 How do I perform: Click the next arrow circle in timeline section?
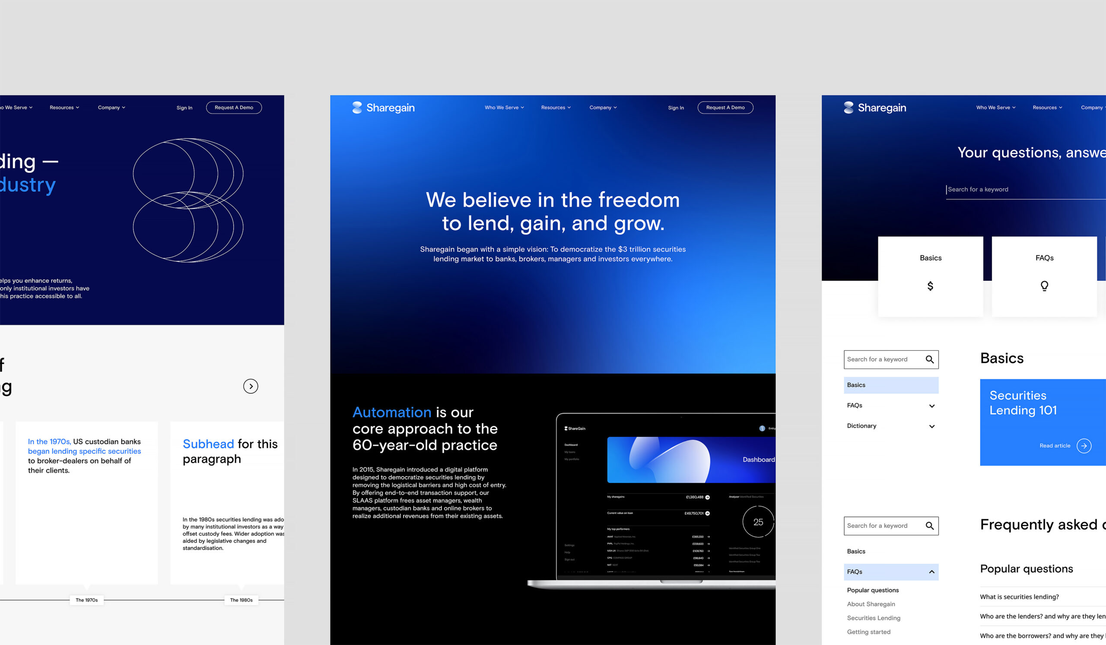coord(251,386)
